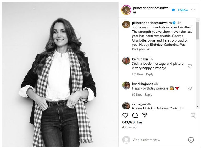
Task: Save post with the bookmark icon
Action: (193, 115)
